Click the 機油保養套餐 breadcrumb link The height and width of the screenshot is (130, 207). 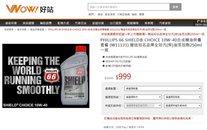pyautogui.click(x=37, y=29)
